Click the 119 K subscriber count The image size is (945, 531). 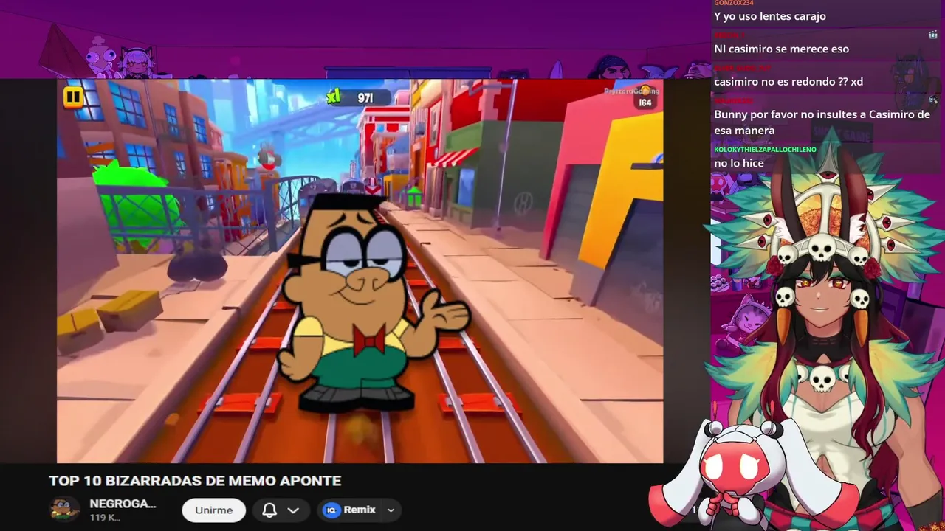(105, 518)
